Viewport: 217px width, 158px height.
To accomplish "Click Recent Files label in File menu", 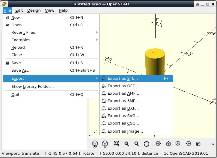I will click(23, 32).
